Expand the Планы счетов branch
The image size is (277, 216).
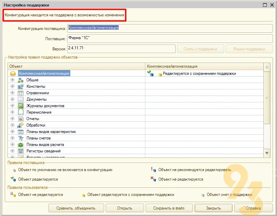(12, 138)
